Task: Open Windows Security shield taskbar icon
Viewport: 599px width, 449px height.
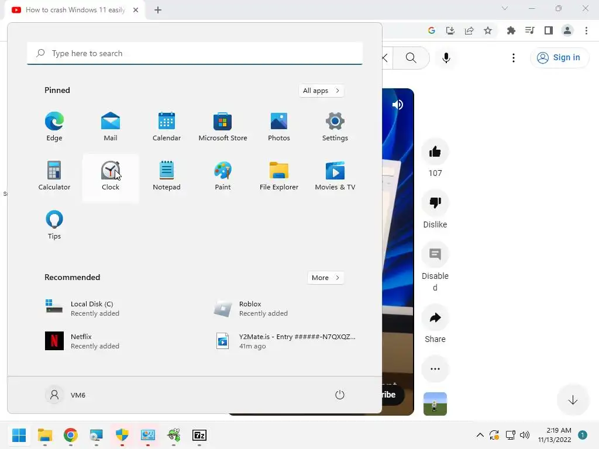Action: click(x=122, y=435)
